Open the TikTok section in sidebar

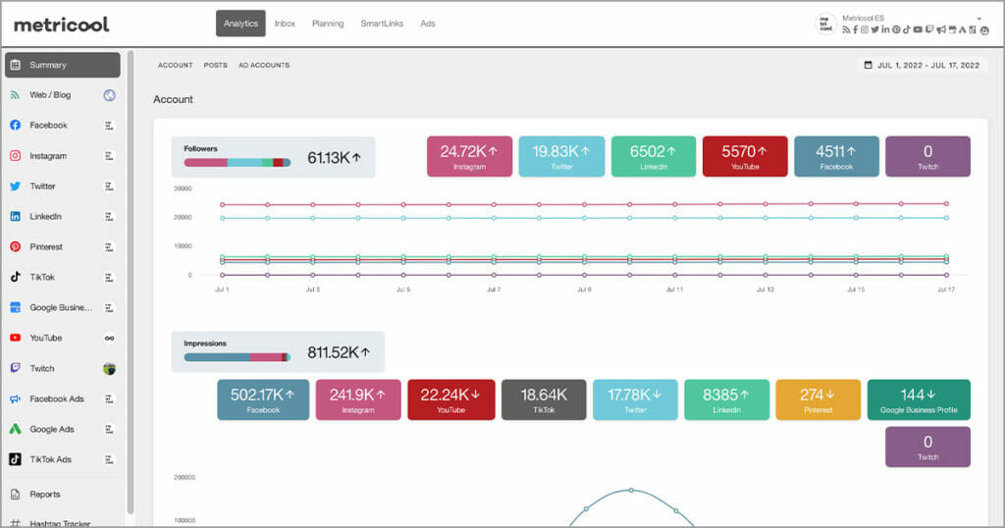(x=44, y=278)
